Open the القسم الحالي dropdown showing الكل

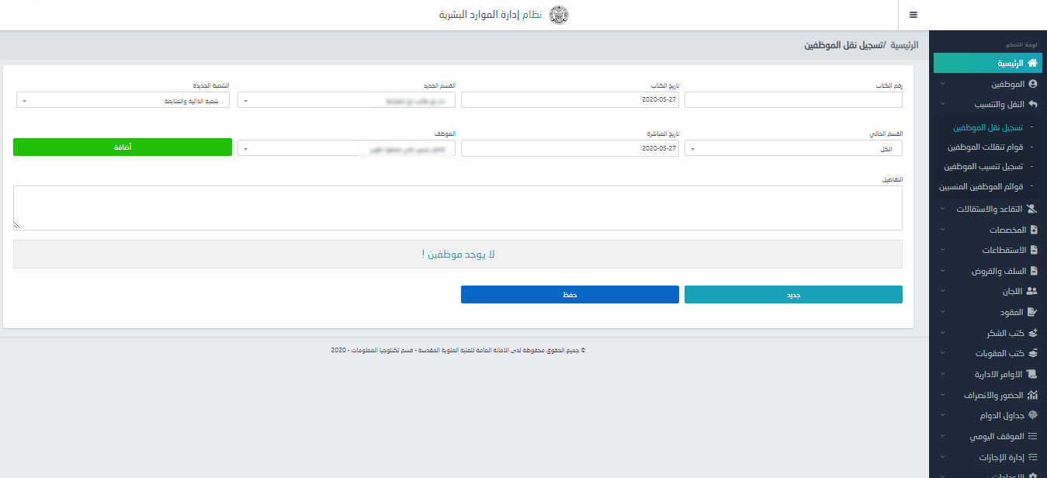click(793, 148)
